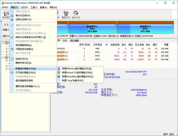178x136 pixels.
Task: Collapse the upper disk node in left tree
Action: click(3, 43)
